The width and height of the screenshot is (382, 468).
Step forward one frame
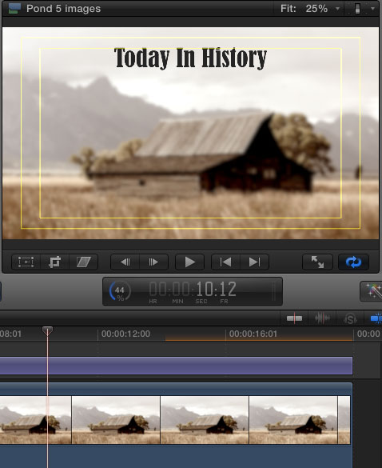point(153,262)
